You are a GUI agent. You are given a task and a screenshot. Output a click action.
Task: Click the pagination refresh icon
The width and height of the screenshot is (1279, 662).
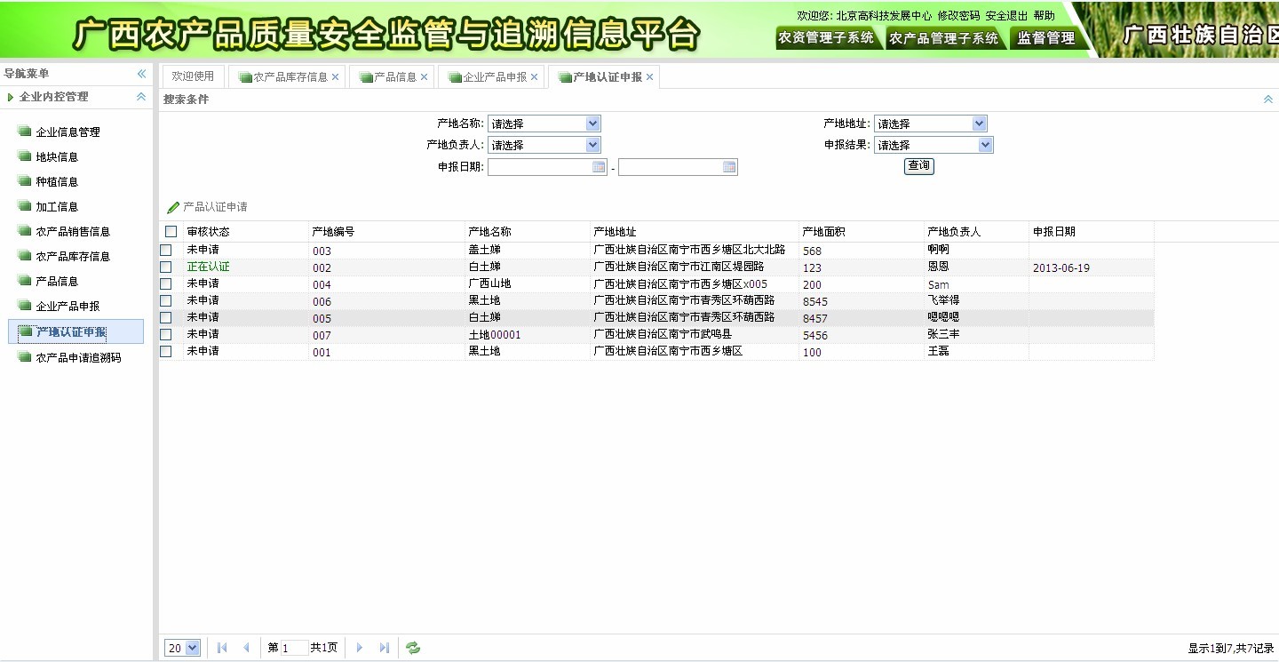(411, 648)
